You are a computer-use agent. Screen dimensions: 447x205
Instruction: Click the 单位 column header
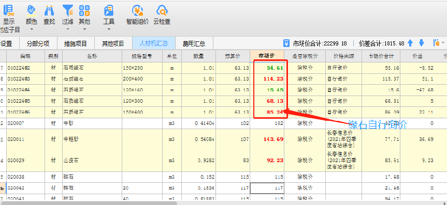pyautogui.click(x=172, y=56)
